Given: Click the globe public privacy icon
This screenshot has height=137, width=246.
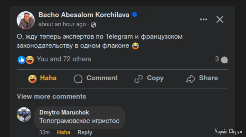Looking at the screenshot, I should [93, 25].
